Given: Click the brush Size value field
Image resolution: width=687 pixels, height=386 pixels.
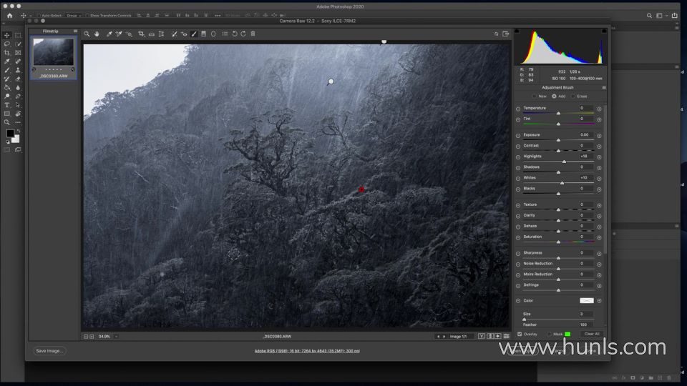Looking at the screenshot, I should [585, 314].
